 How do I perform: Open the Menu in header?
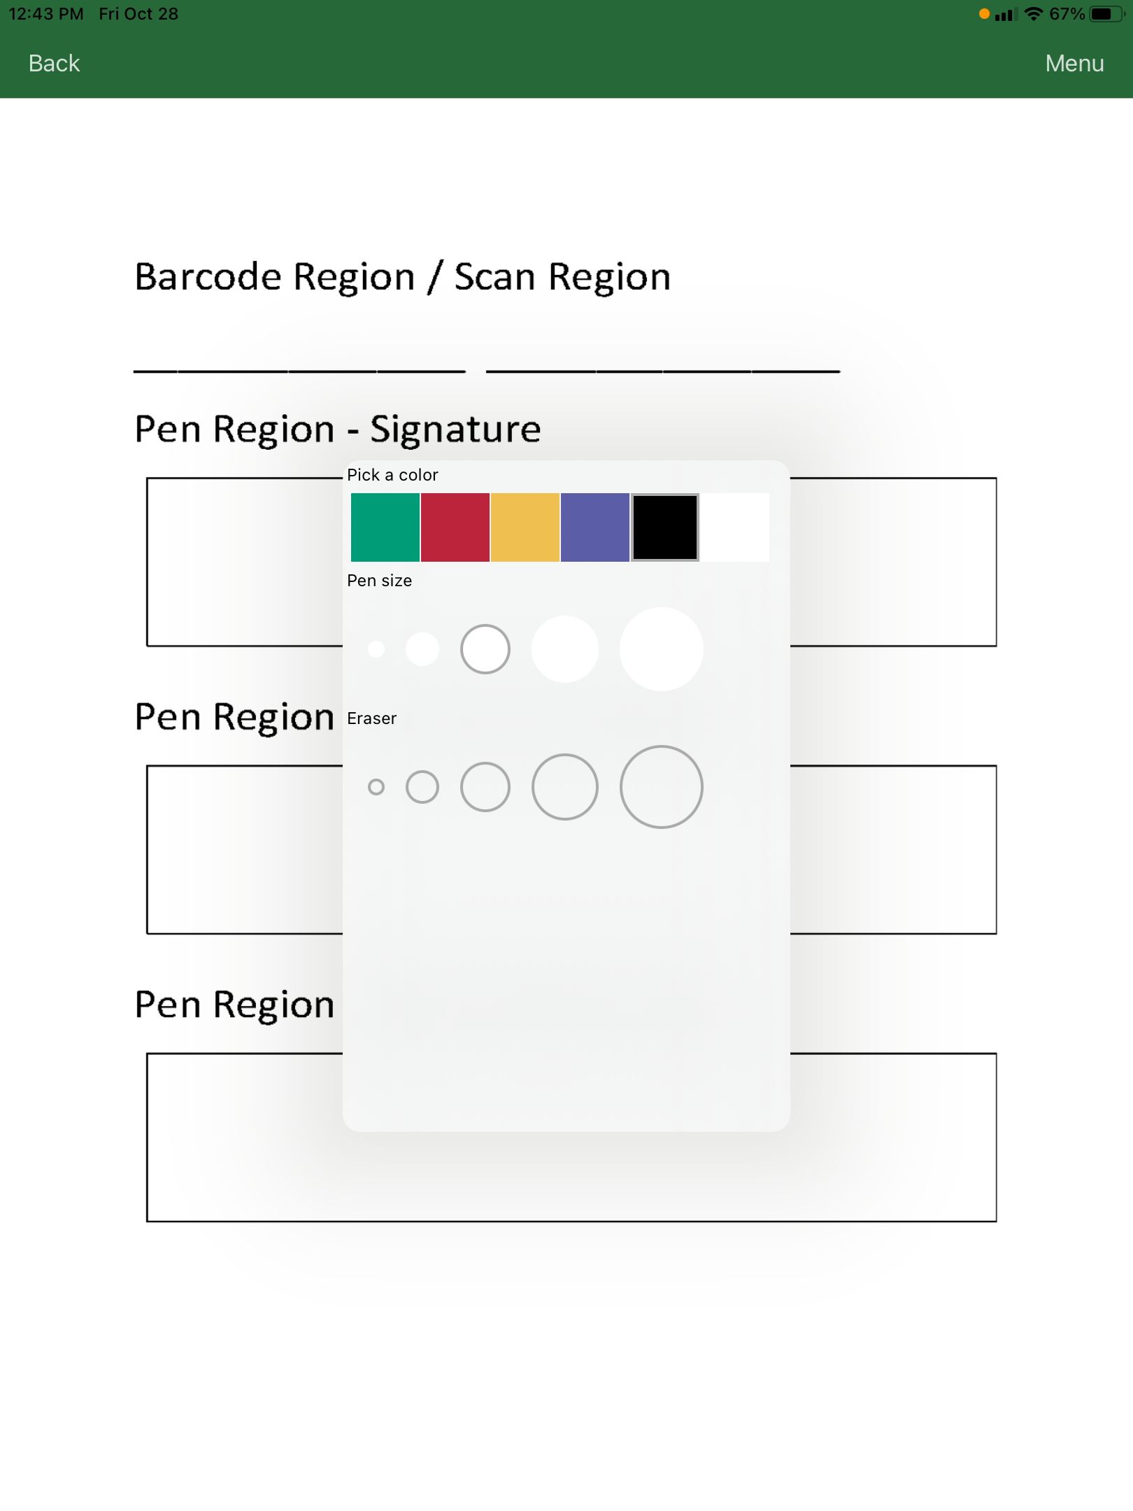[1074, 64]
